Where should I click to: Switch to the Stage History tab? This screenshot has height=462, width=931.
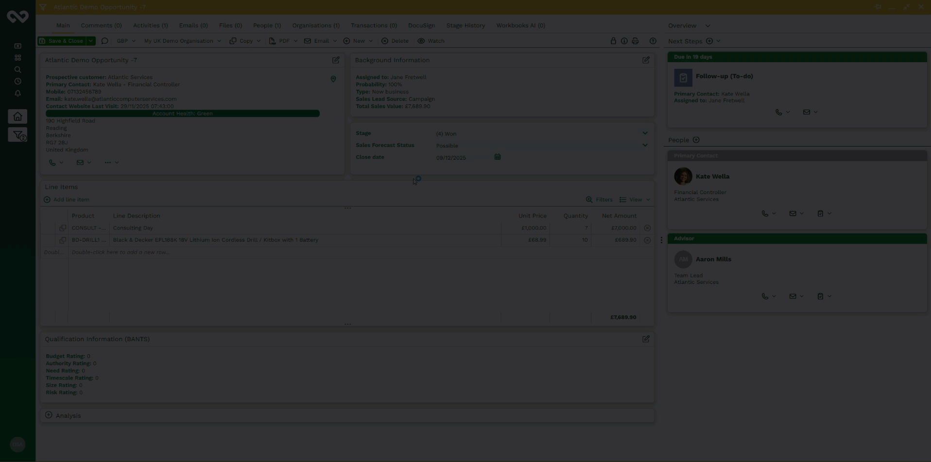point(465,26)
